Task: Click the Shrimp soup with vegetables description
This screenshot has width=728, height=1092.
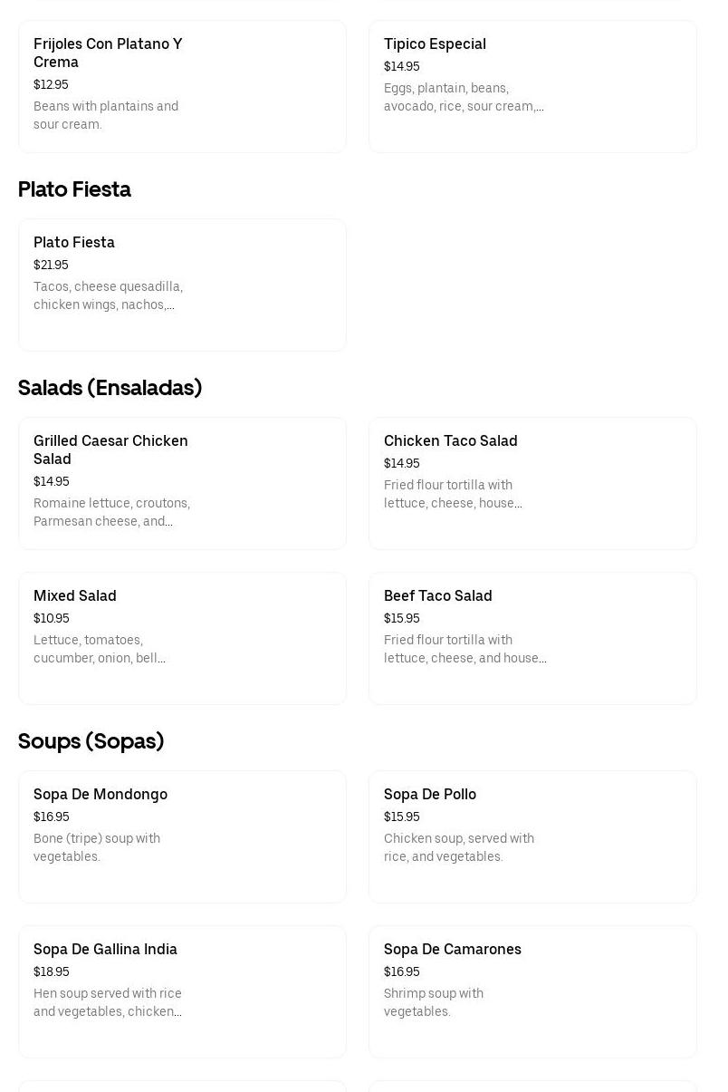Action: point(434,1002)
